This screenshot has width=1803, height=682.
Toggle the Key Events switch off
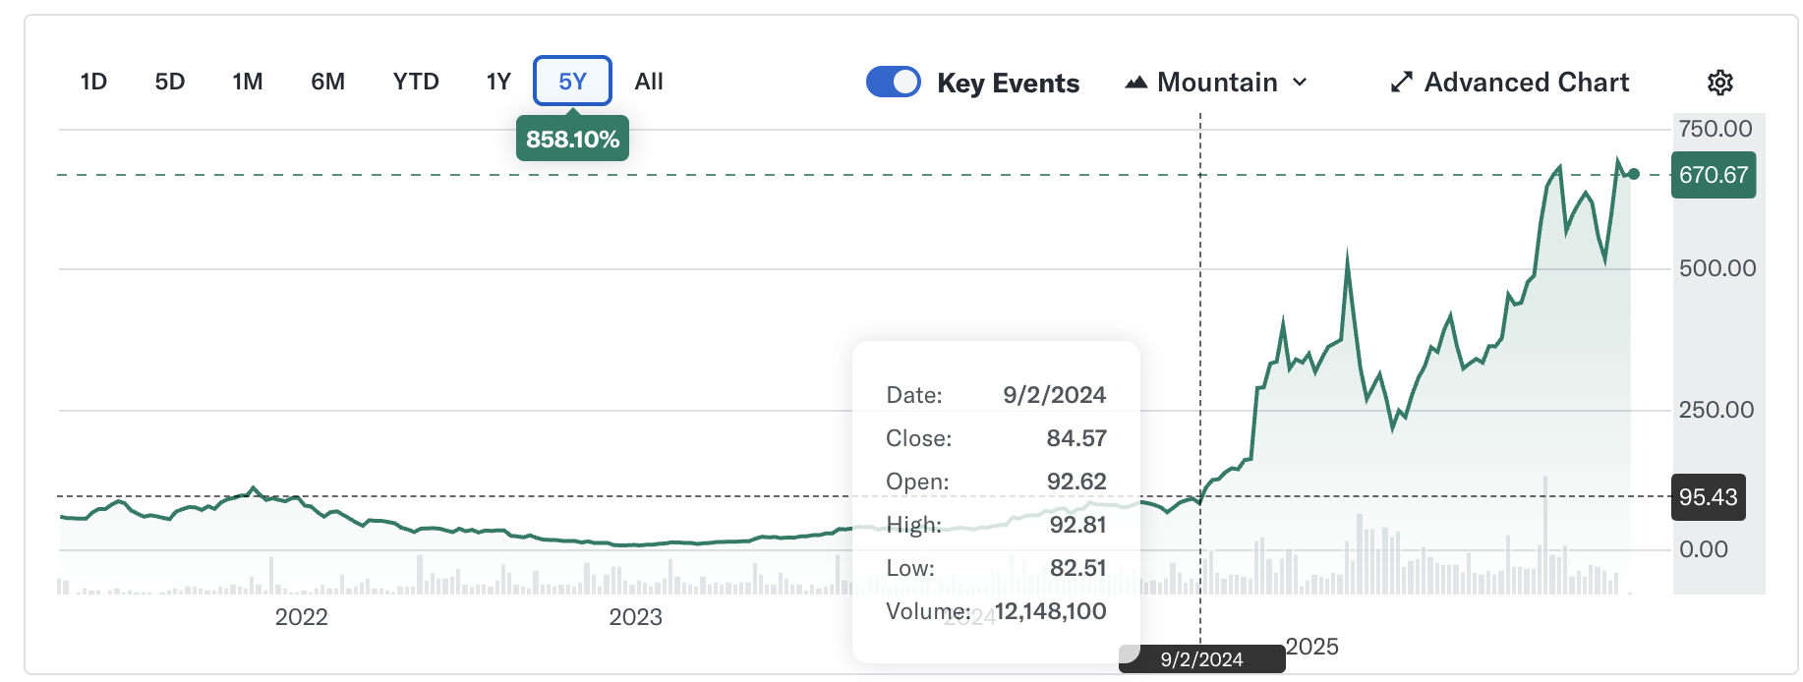[893, 82]
